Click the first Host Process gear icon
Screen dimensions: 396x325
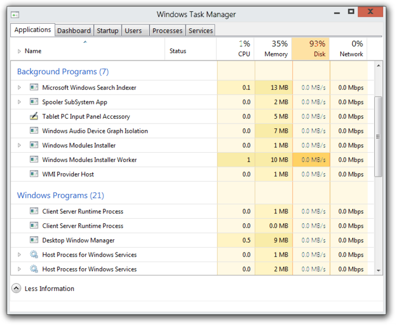pos(34,255)
